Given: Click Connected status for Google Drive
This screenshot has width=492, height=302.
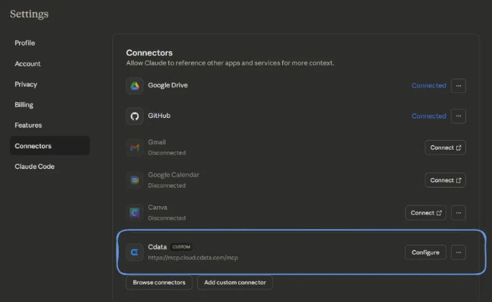Looking at the screenshot, I should 429,85.
